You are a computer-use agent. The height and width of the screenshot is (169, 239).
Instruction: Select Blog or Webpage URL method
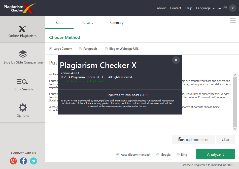coord(122,49)
